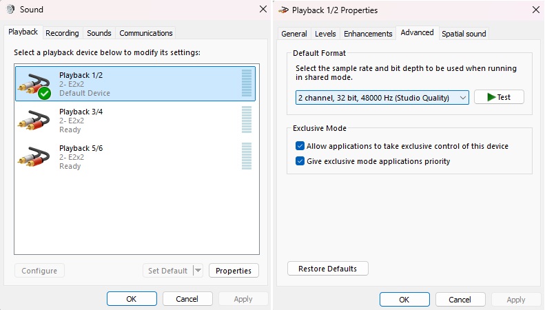The image size is (545, 310).
Task: Click the Sound dialog speaker title icon
Action: [x=10, y=10]
